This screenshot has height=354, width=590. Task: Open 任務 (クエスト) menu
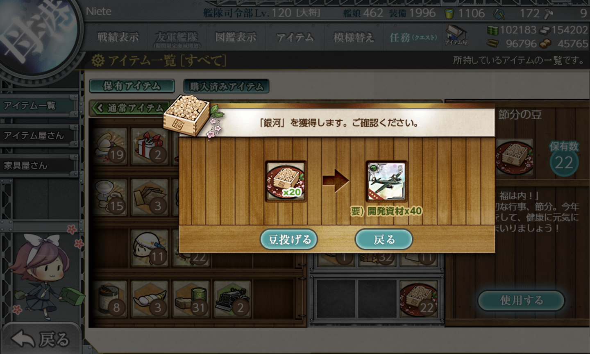pos(413,37)
